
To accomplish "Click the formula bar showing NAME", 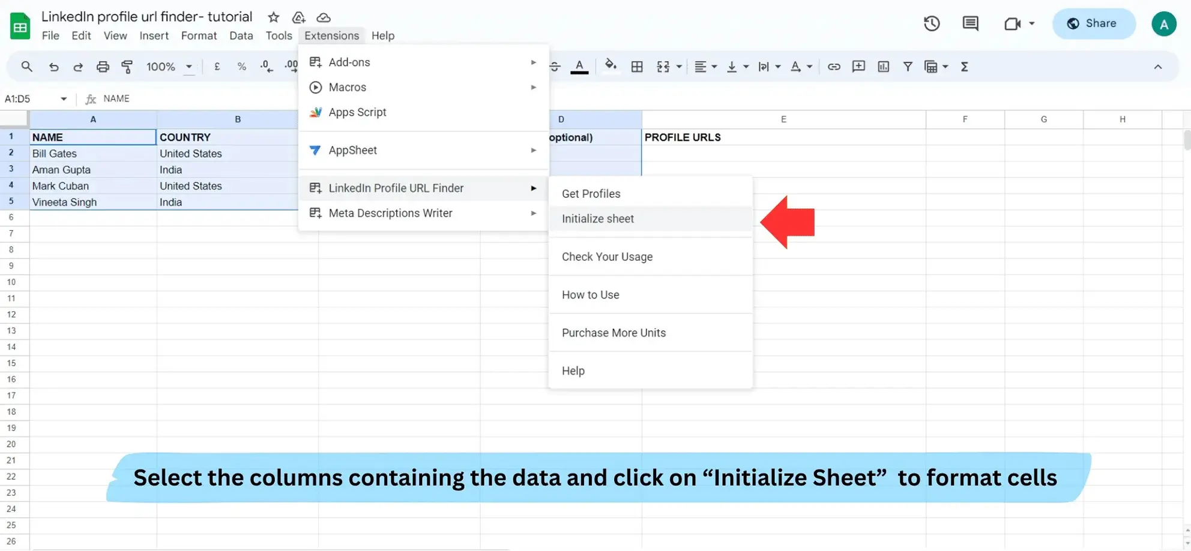I will point(642,99).
